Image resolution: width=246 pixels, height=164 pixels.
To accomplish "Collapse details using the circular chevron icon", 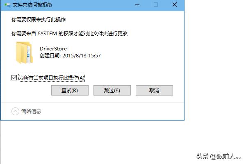I will (x=15, y=112).
